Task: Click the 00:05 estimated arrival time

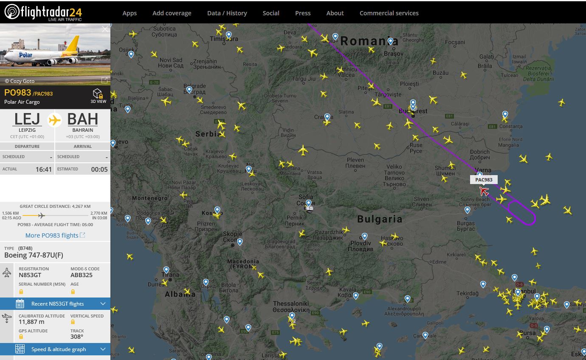Action: pyautogui.click(x=99, y=169)
